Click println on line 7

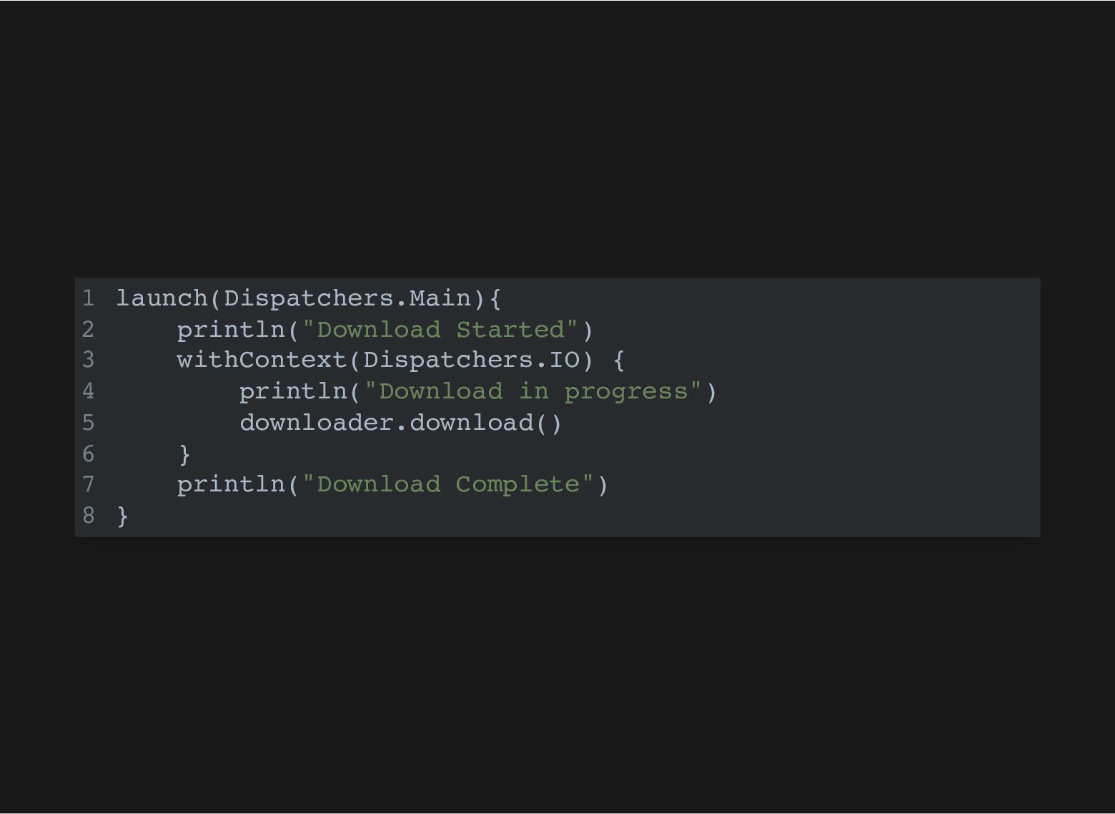231,484
